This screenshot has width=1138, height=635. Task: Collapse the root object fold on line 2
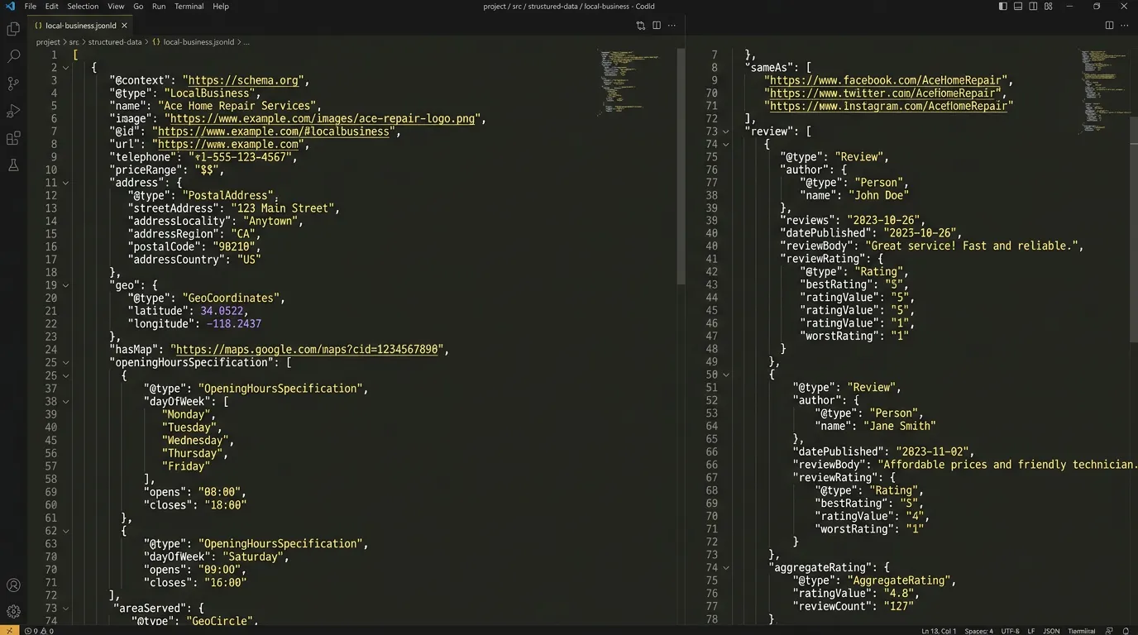[65, 68]
